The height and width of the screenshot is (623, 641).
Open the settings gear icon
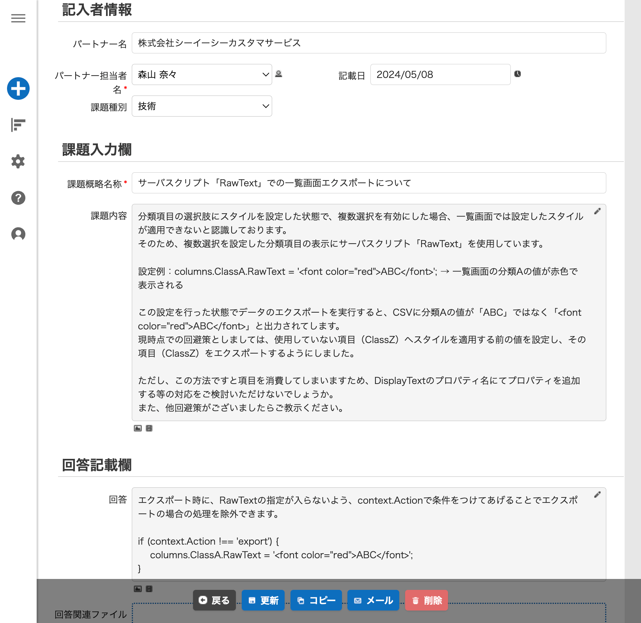18,161
